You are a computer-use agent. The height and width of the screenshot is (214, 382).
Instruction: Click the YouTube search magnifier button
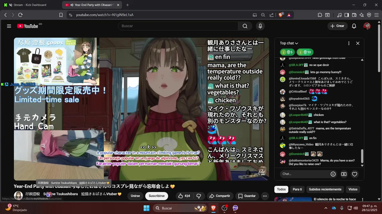pyautogui.click(x=245, y=26)
